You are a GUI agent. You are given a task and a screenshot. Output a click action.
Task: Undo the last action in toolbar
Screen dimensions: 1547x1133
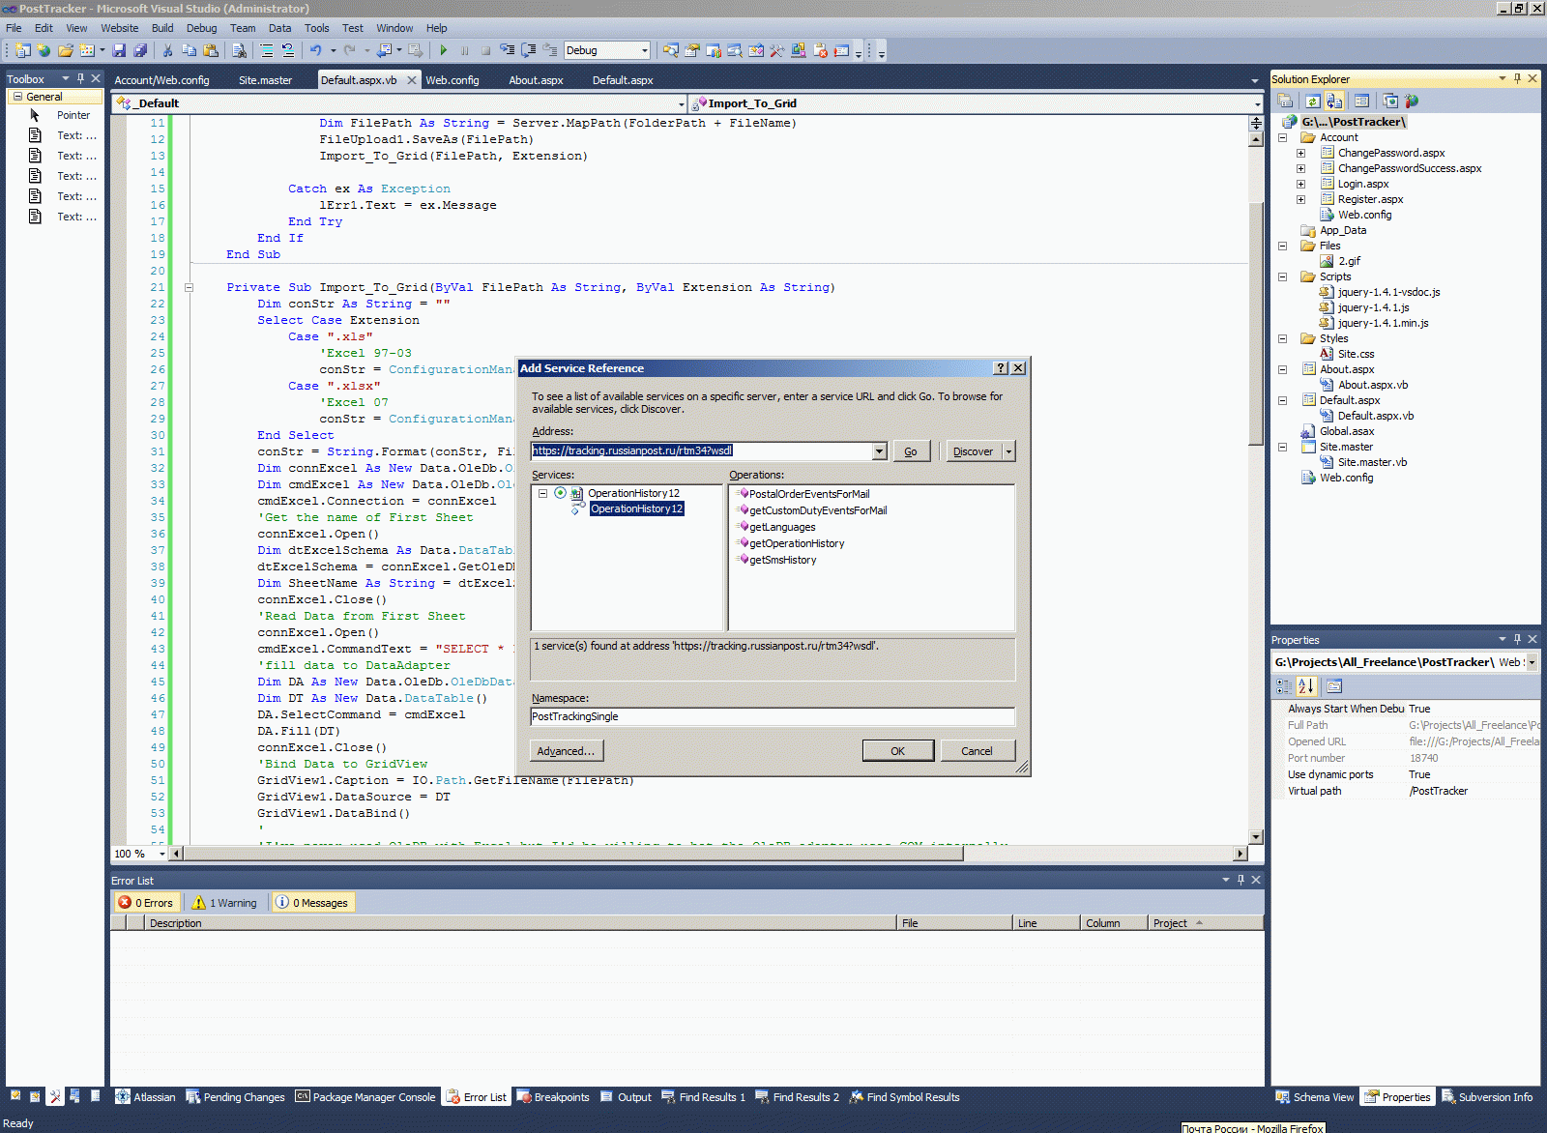pos(315,50)
